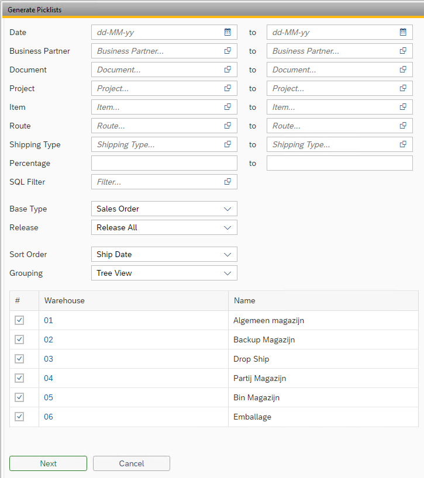Cancel picklist generation
This screenshot has width=424, height=478.
tap(132, 463)
